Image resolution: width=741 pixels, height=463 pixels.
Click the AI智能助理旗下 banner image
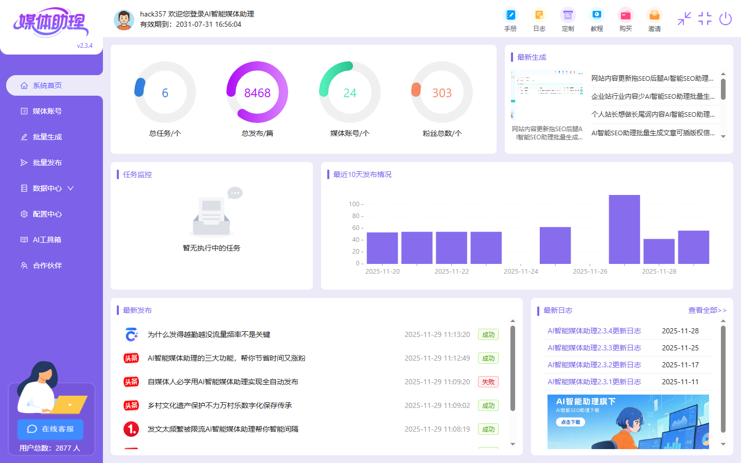(628, 422)
